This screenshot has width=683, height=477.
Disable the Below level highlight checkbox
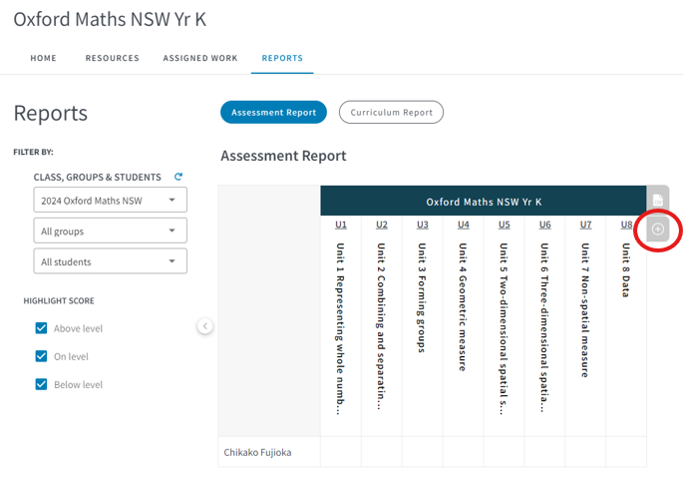click(42, 384)
